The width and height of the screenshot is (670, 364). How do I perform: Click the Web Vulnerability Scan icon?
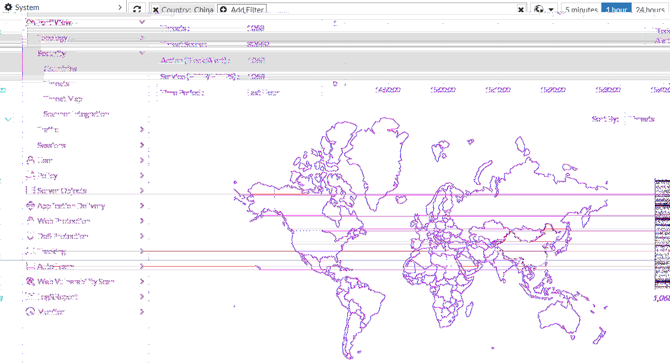pos(30,282)
